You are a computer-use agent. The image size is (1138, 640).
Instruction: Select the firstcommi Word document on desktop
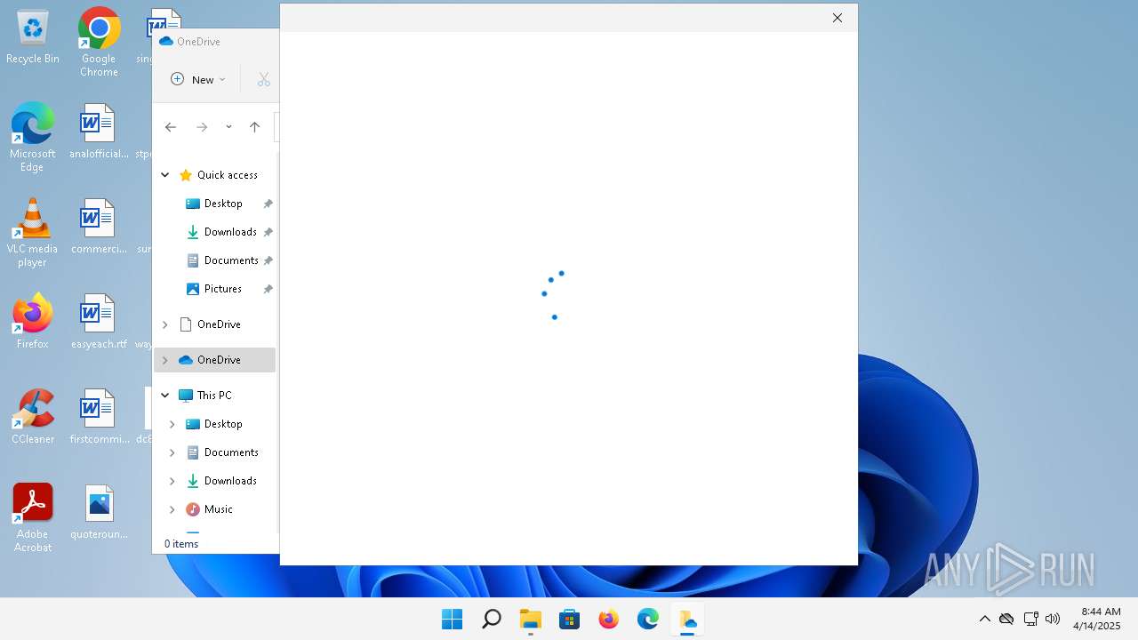tap(99, 417)
